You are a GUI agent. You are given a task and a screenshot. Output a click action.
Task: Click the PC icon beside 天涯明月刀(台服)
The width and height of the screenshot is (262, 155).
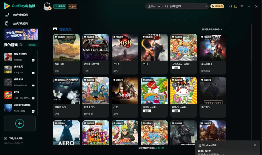[33, 112]
